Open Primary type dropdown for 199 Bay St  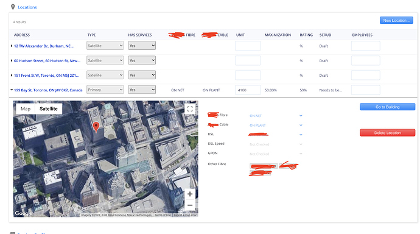(x=105, y=90)
